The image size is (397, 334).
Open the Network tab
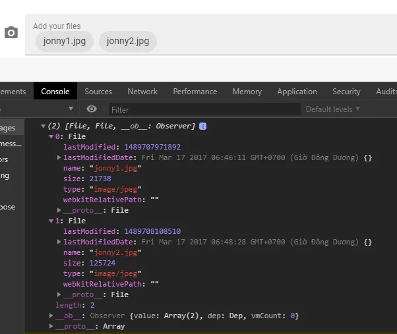click(x=142, y=92)
